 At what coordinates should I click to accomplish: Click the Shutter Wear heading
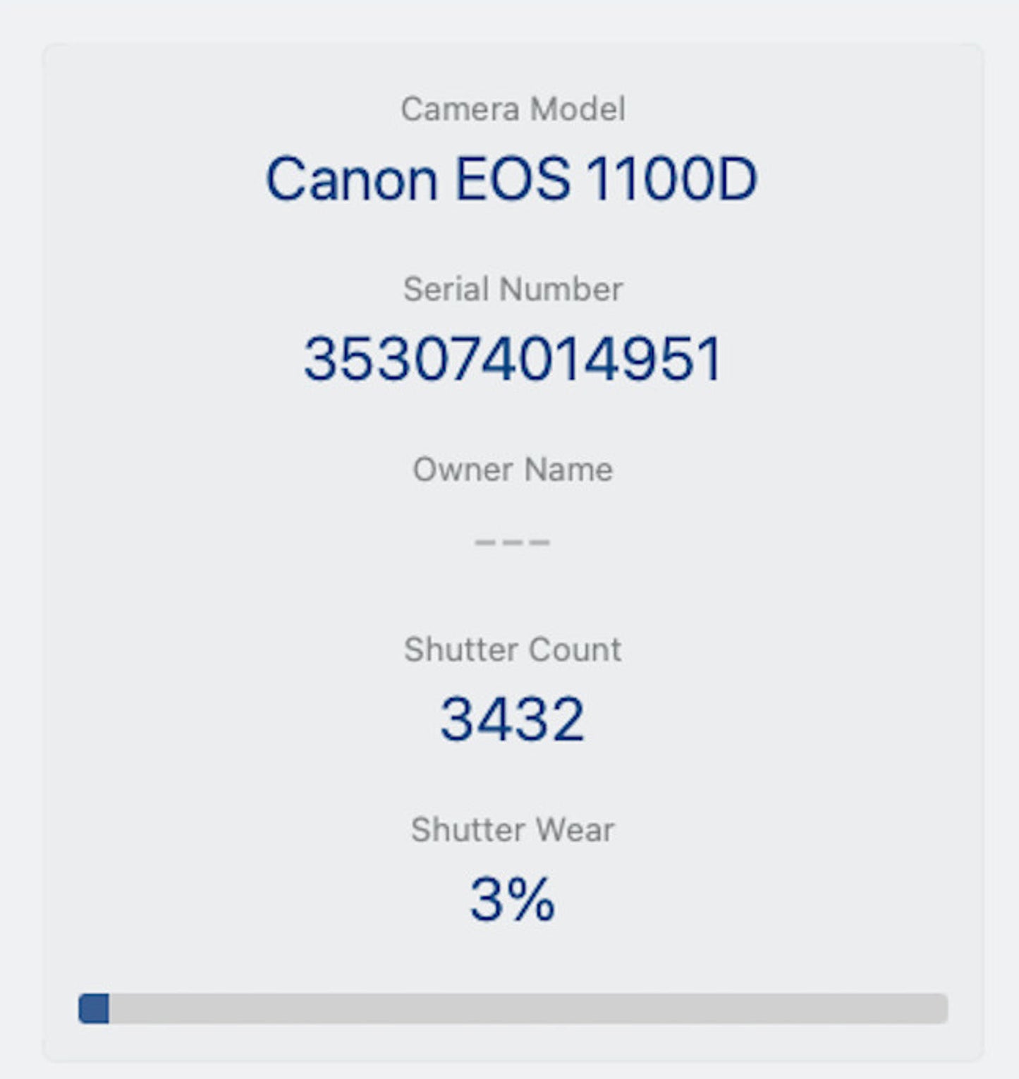tap(513, 830)
